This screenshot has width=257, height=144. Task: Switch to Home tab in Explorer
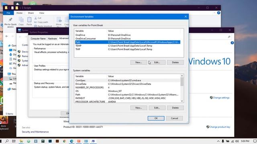(x=19, y=13)
